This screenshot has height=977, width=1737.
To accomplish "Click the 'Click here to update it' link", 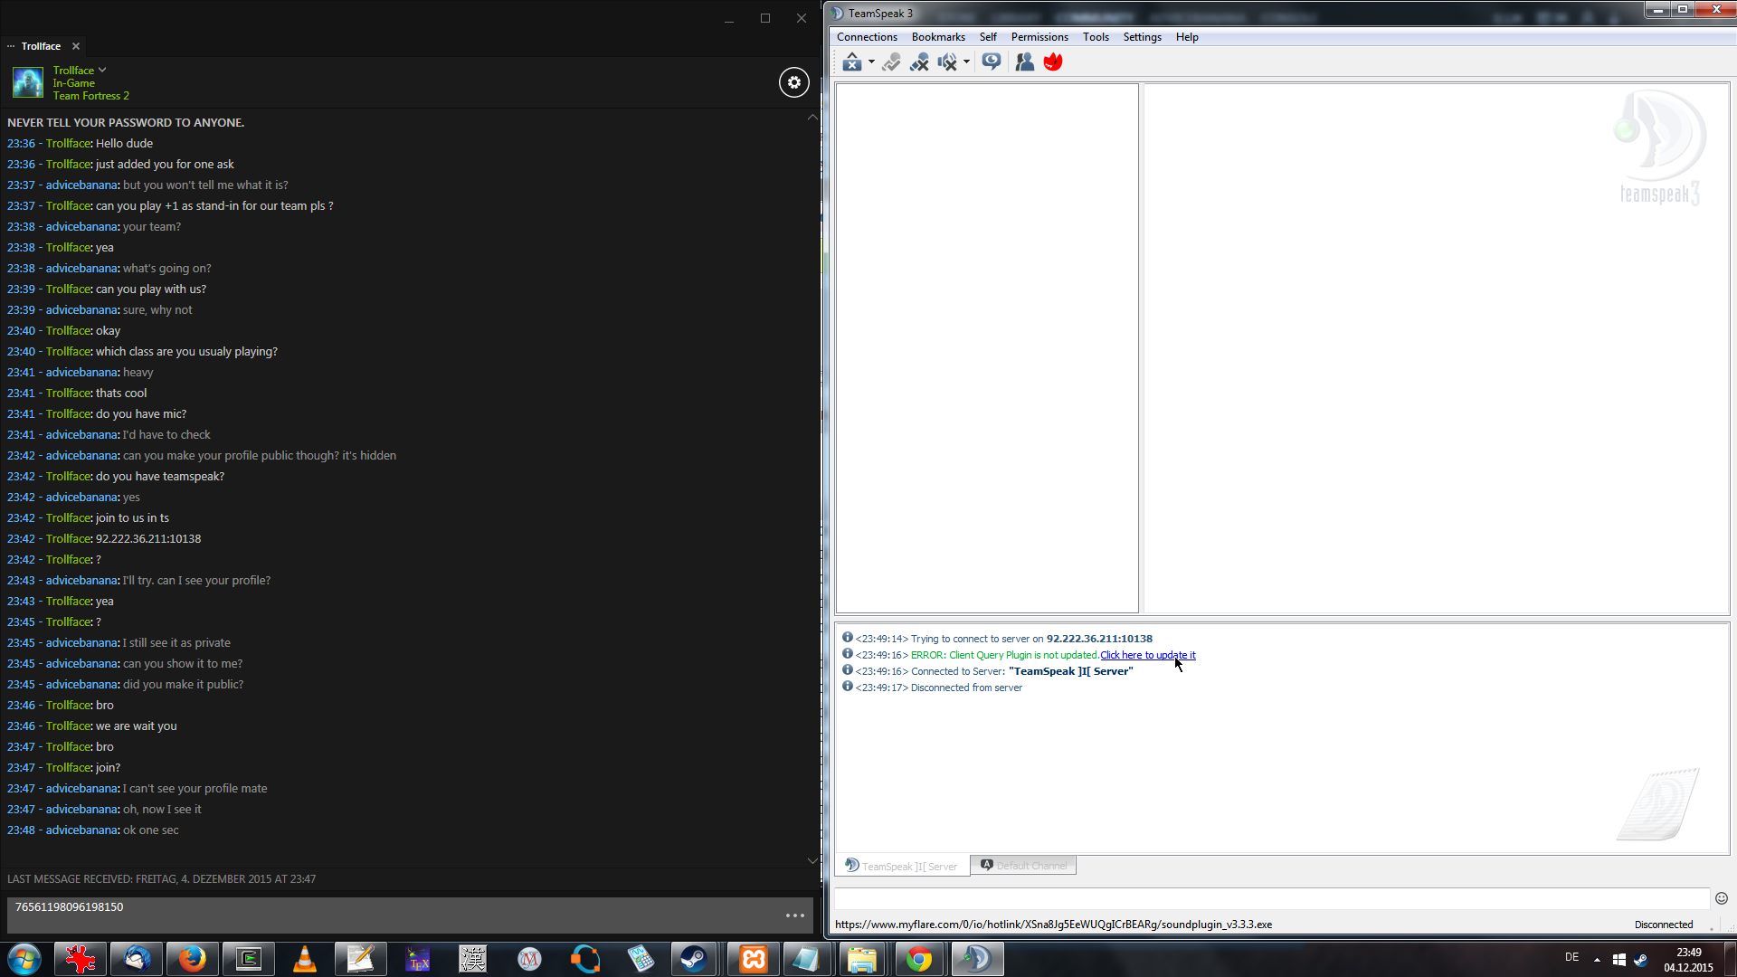I will (1147, 655).
